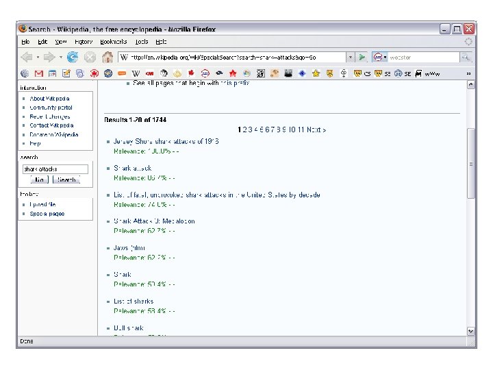Open the List of fatal unprovoked shark attacks result
This screenshot has height=370, width=493.
(217, 195)
